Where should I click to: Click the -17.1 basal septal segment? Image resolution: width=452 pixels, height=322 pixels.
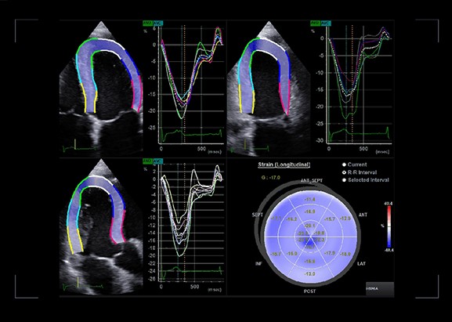pyautogui.click(x=276, y=219)
